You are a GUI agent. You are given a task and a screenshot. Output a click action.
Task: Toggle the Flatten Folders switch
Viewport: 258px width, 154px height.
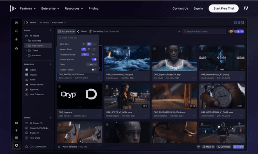tap(94, 70)
